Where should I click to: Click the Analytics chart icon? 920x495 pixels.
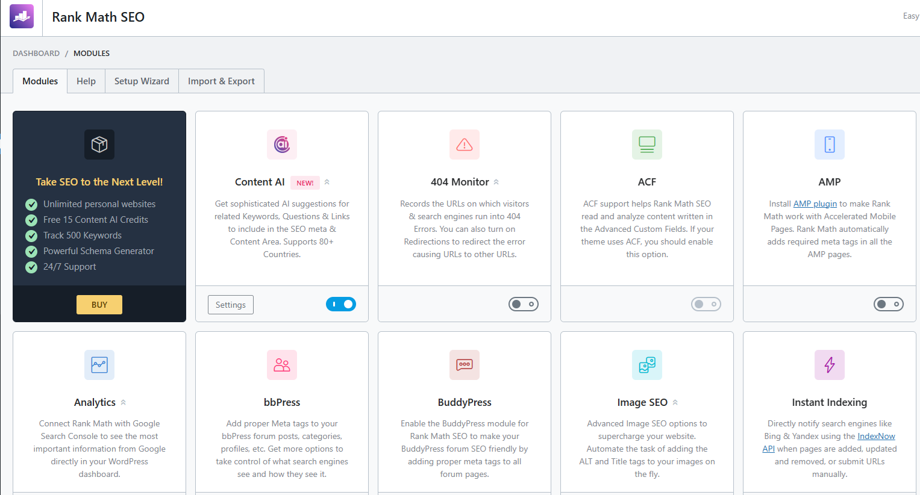[99, 365]
